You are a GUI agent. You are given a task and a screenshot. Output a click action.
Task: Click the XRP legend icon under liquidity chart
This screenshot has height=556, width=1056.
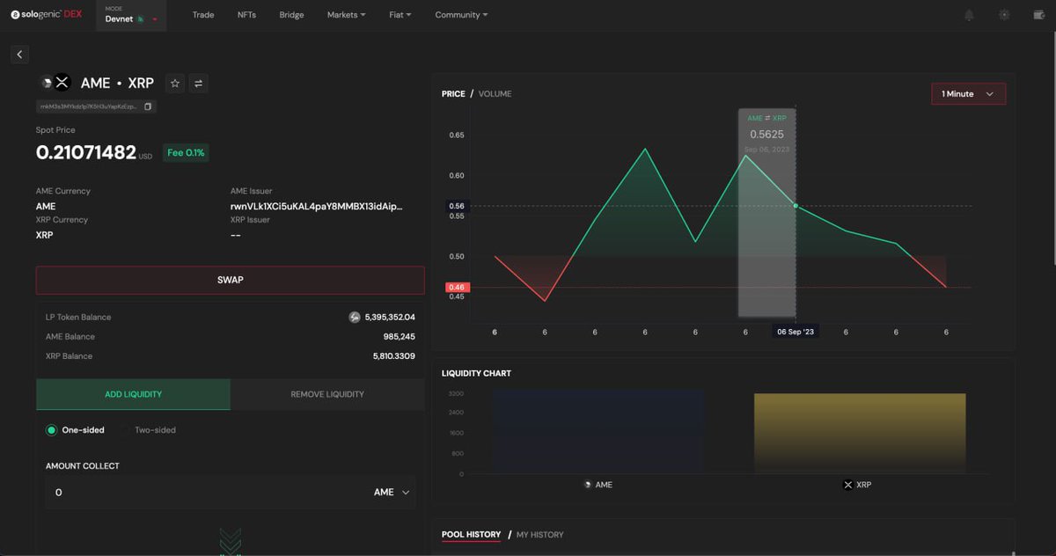click(848, 485)
